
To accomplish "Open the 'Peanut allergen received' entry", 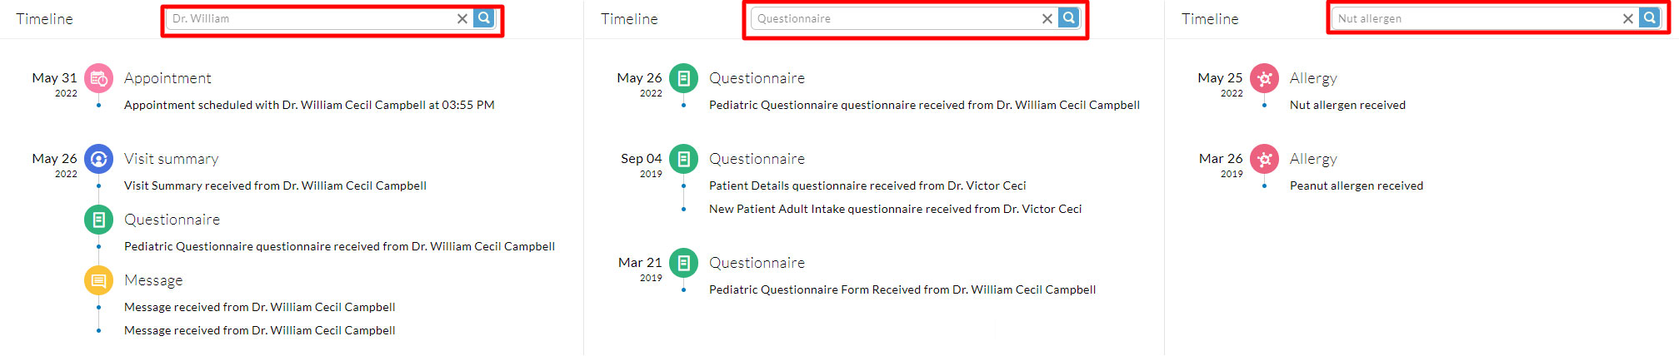I will click(1356, 185).
